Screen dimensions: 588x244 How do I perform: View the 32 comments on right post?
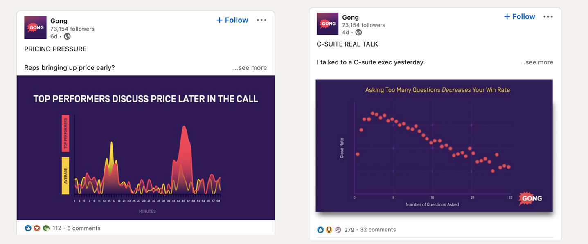(x=378, y=230)
